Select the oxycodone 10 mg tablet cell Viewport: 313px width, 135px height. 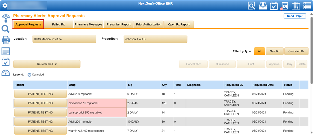click(97, 103)
